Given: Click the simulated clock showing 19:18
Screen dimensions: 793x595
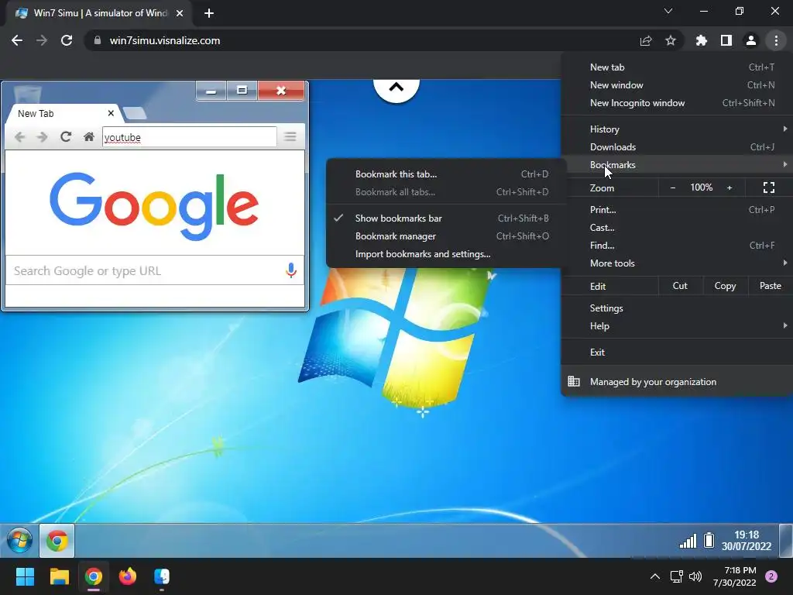Looking at the screenshot, I should 747,540.
